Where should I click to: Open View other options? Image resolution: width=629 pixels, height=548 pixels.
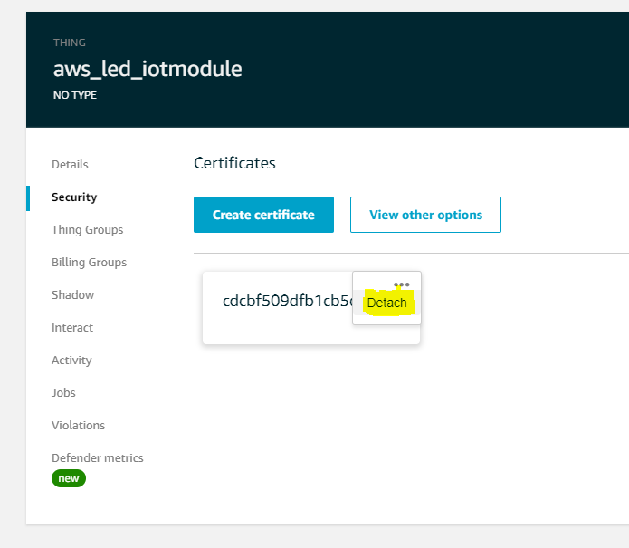[425, 215]
